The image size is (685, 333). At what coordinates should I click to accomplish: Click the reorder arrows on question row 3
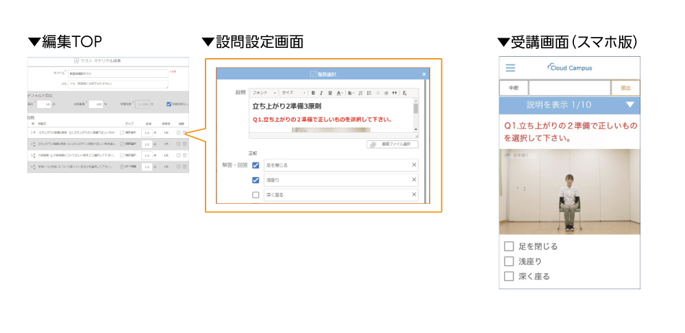tap(34, 155)
